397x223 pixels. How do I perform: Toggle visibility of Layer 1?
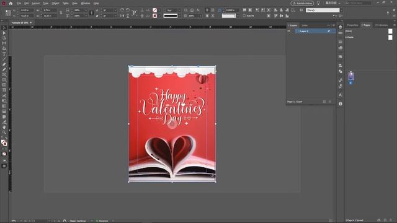pos(288,31)
